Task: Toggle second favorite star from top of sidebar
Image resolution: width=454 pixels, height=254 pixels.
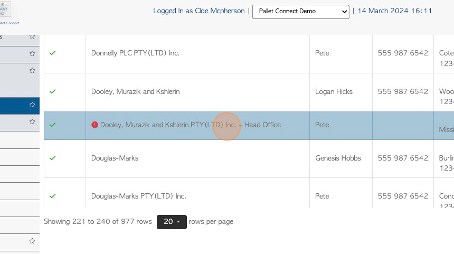Action: tap(32, 53)
